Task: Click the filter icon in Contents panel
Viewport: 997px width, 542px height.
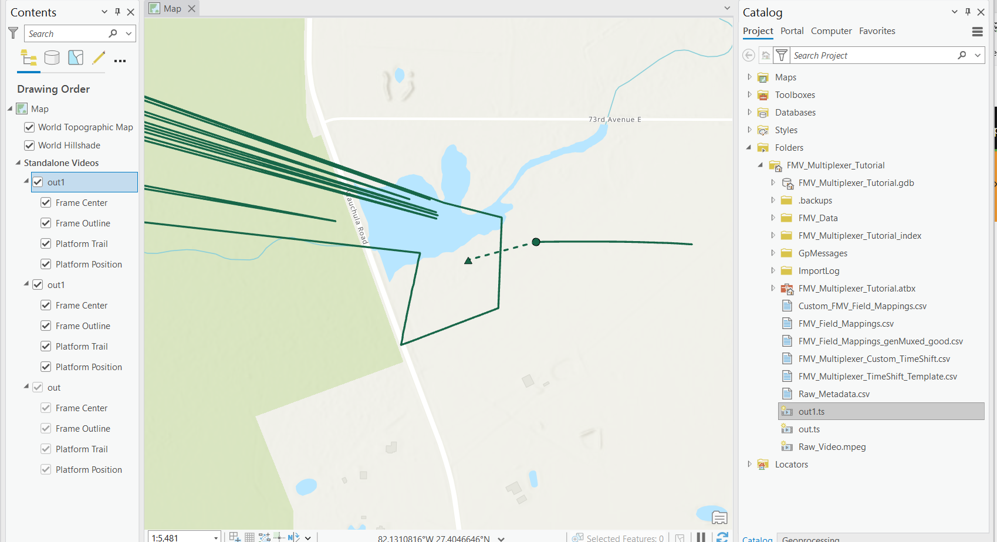Action: click(x=13, y=33)
